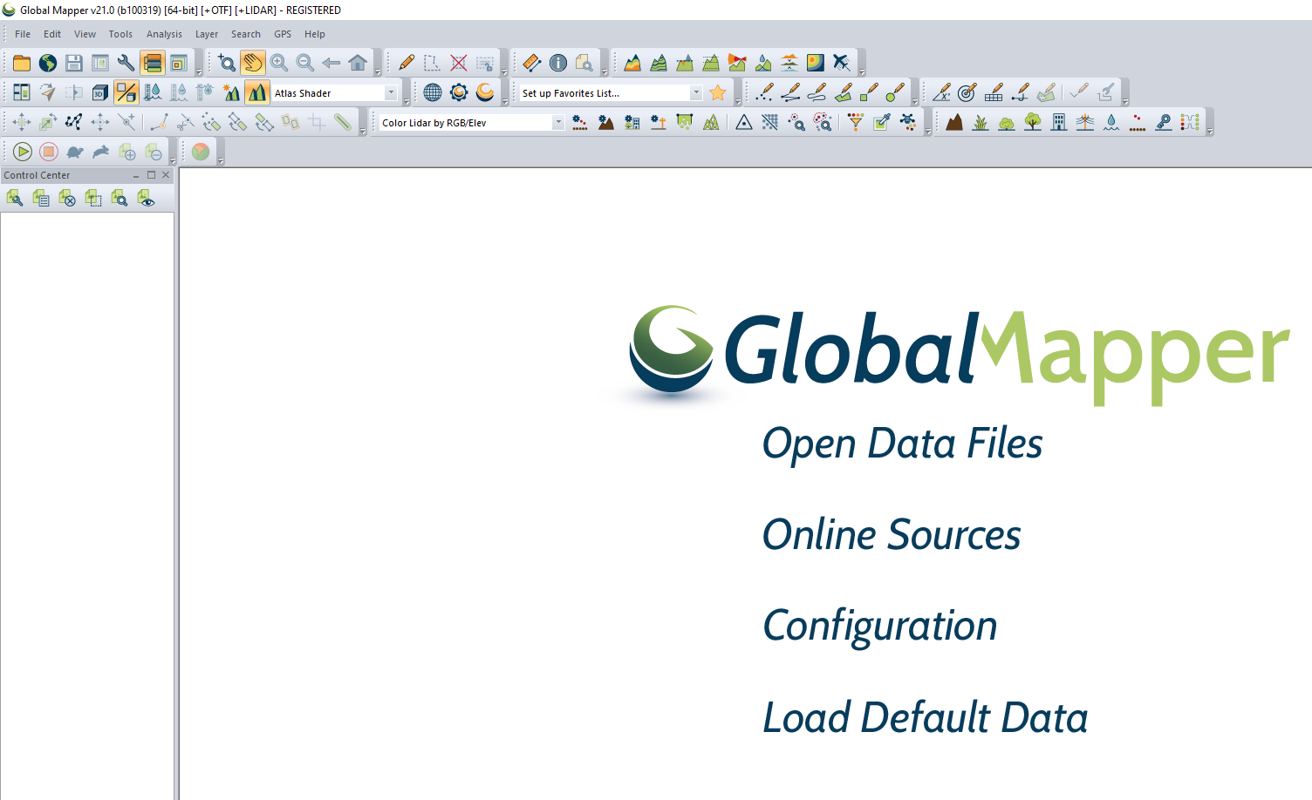The height and width of the screenshot is (800, 1312).
Task: Click the Home full view icon
Action: [358, 63]
